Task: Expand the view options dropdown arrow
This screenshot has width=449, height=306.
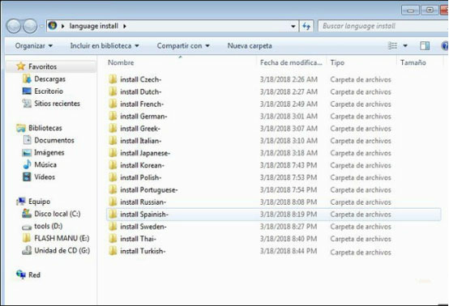Action: (x=405, y=46)
